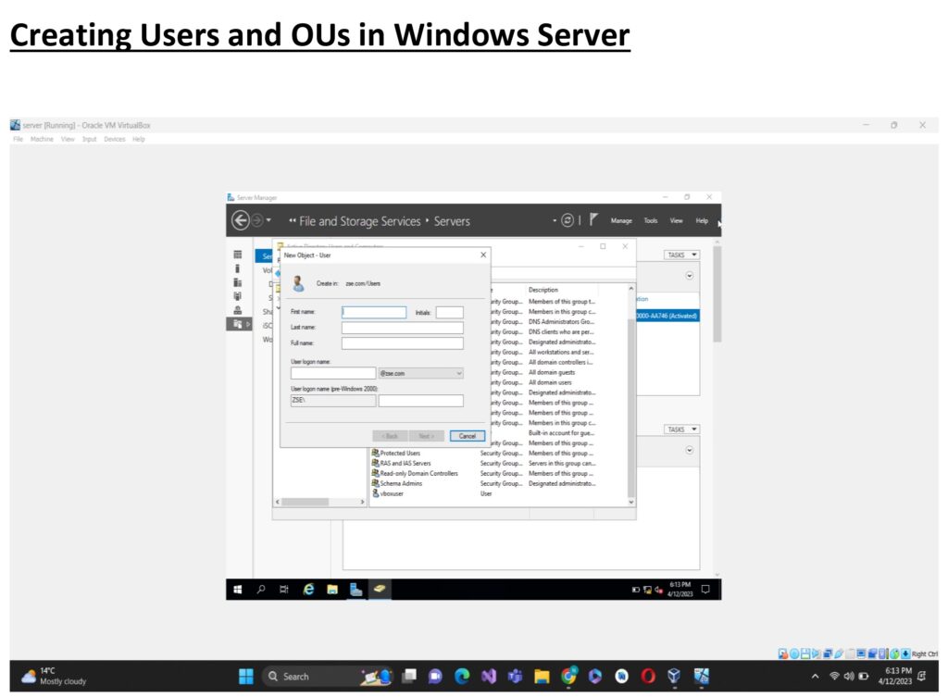This screenshot has height=697, width=948.
Task: Open View menu in Server Manager
Action: (x=676, y=220)
